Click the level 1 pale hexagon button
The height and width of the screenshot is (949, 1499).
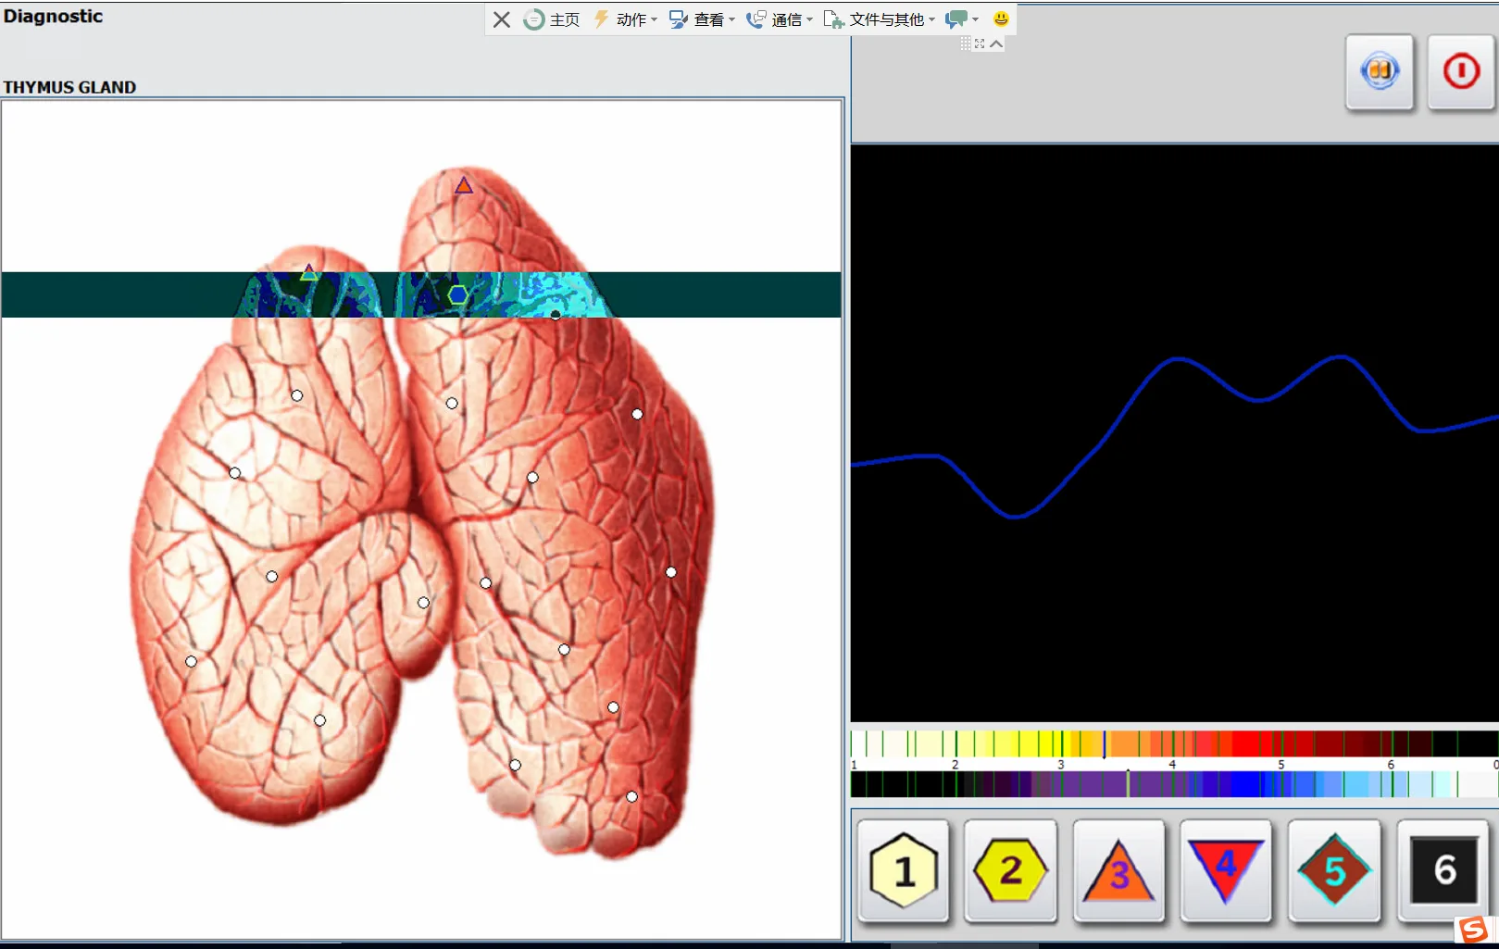tap(904, 870)
